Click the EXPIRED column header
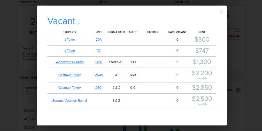This screenshot has height=131, width=262. 153,32
